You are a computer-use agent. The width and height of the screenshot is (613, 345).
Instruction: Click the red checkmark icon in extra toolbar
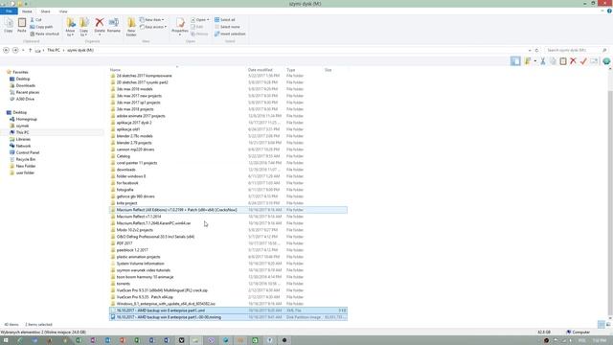(583, 61)
